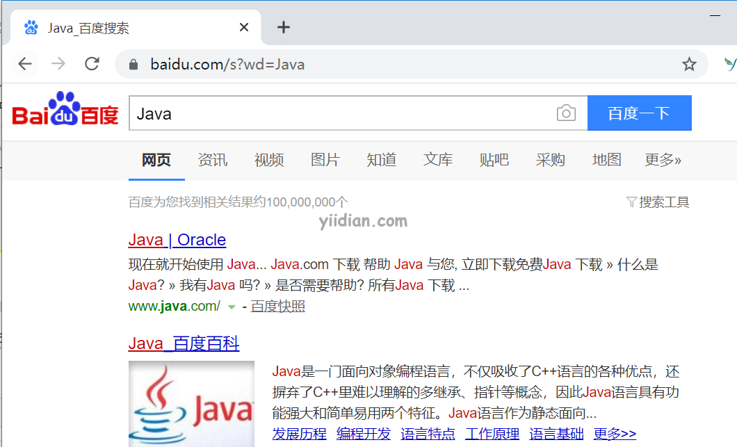737x447 pixels.
Task: Click the www.java.com/ green URL
Action: [175, 307]
